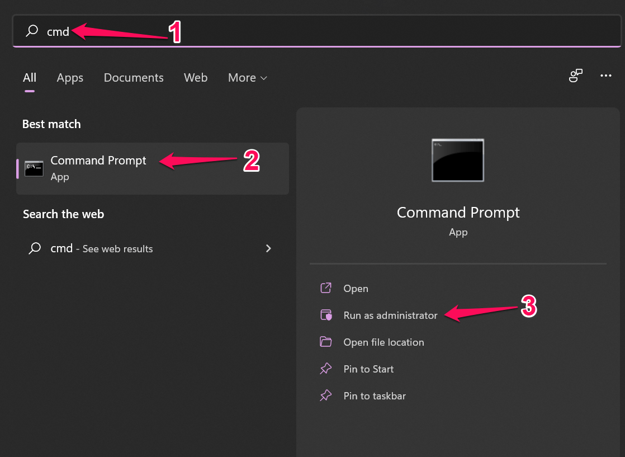Screen dimensions: 625x457
Task: Open the Documents tab
Action: click(134, 78)
